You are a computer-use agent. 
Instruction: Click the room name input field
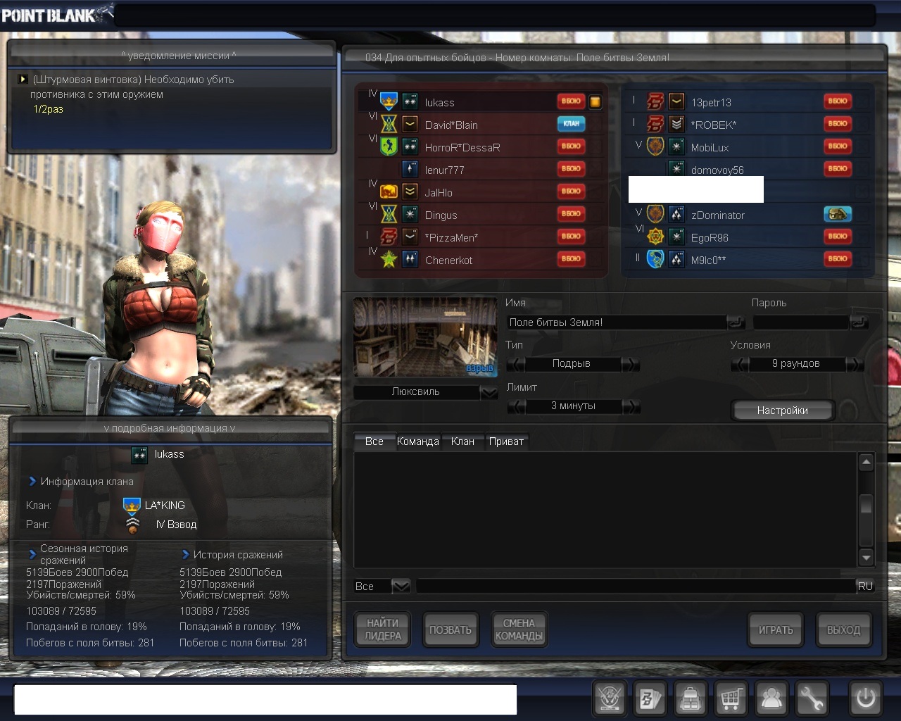coord(617,322)
